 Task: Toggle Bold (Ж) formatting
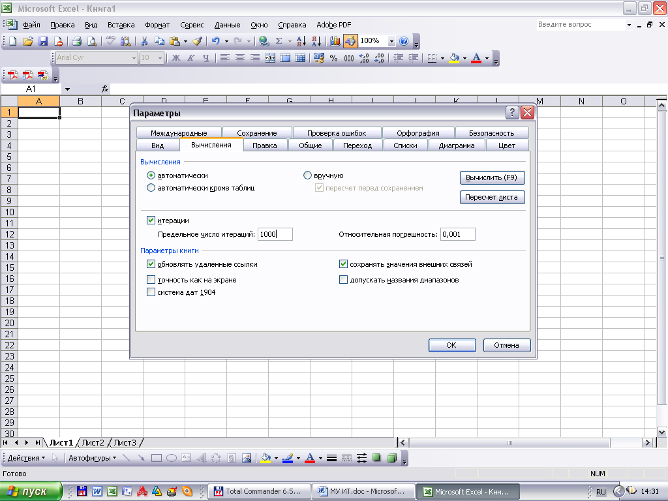coord(176,58)
